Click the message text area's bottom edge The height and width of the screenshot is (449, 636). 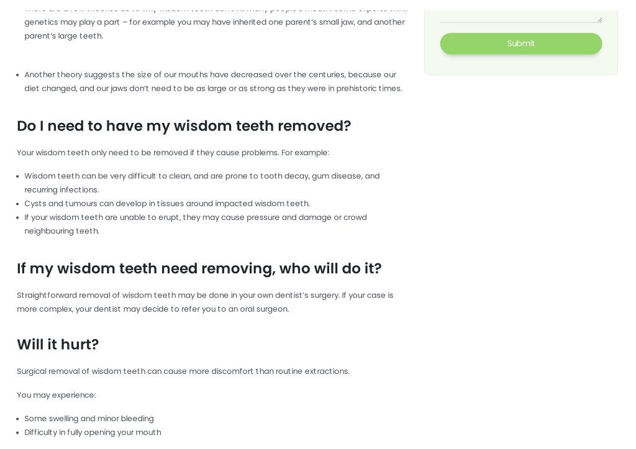pos(521,22)
